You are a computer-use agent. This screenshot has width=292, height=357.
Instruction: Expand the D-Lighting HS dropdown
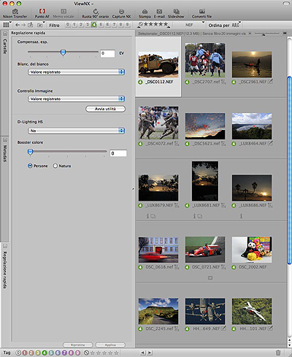coord(76,131)
